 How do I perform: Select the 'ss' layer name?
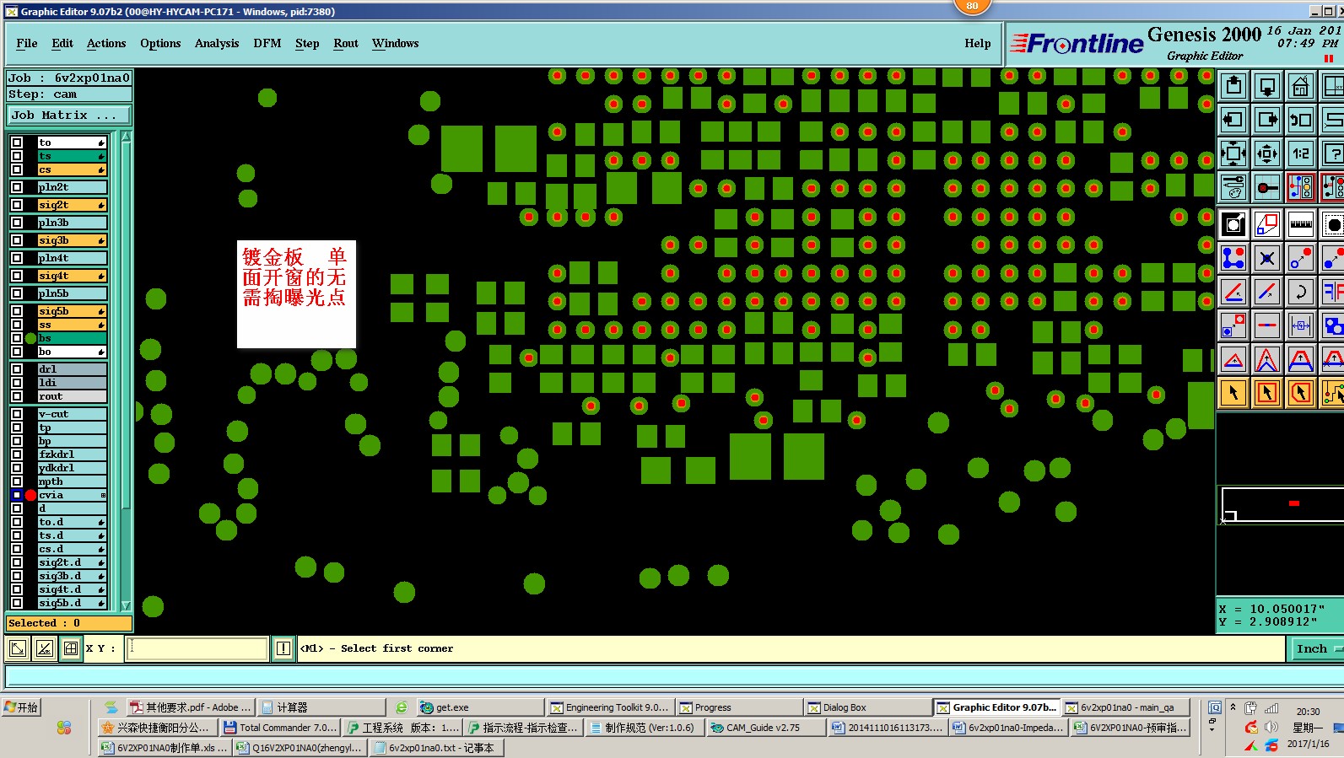click(x=73, y=325)
